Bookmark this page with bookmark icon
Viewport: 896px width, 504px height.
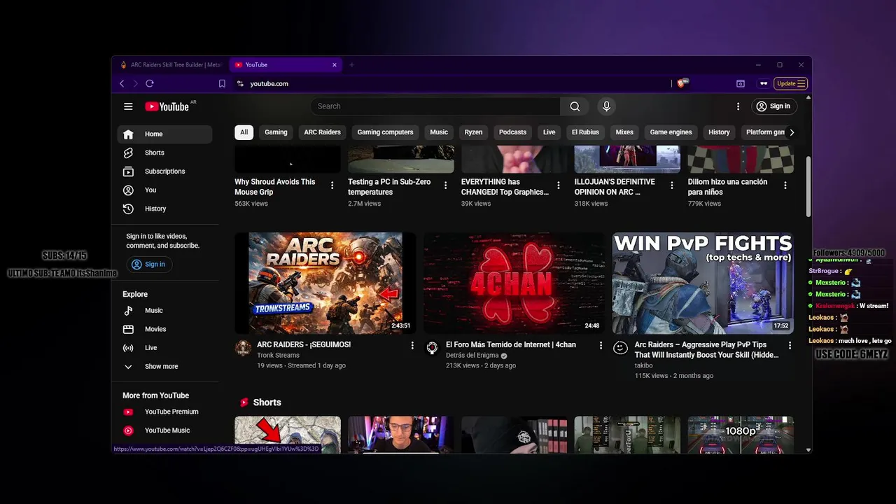coord(222,83)
